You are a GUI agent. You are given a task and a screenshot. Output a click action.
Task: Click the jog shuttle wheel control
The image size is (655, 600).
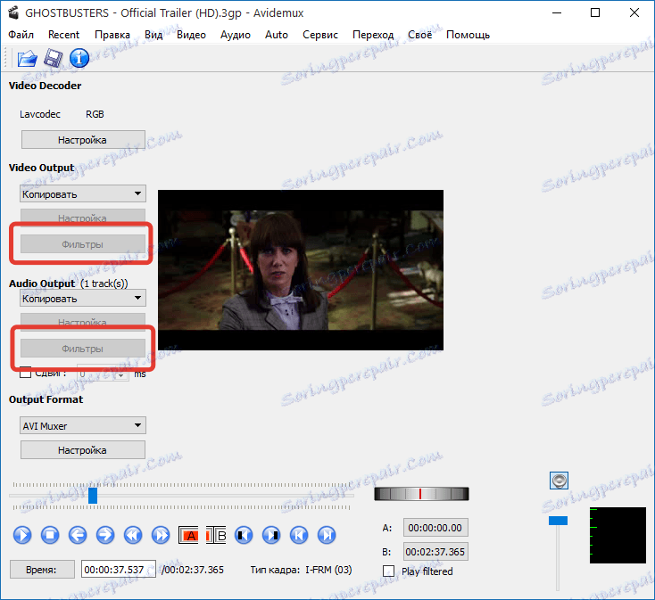[421, 494]
